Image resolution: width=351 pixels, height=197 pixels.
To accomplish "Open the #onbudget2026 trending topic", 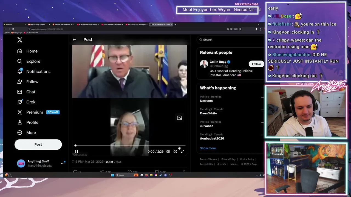I will pyautogui.click(x=212, y=138).
